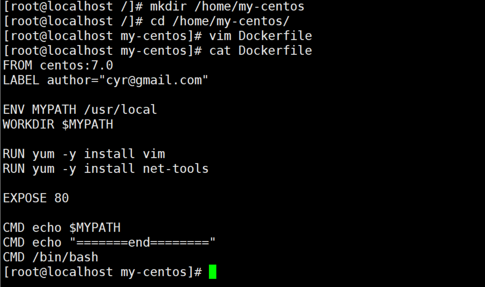Click the 'FROM centos:7.0' line
485x287 pixels.
click(58, 65)
